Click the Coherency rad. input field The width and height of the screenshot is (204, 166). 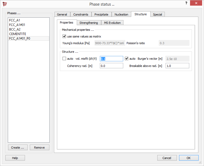tap(111, 66)
